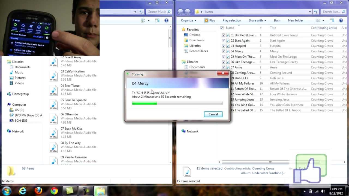Open OS (C:) drive in left window
Image resolution: width=349 pixels, height=196 pixels.
point(19,110)
